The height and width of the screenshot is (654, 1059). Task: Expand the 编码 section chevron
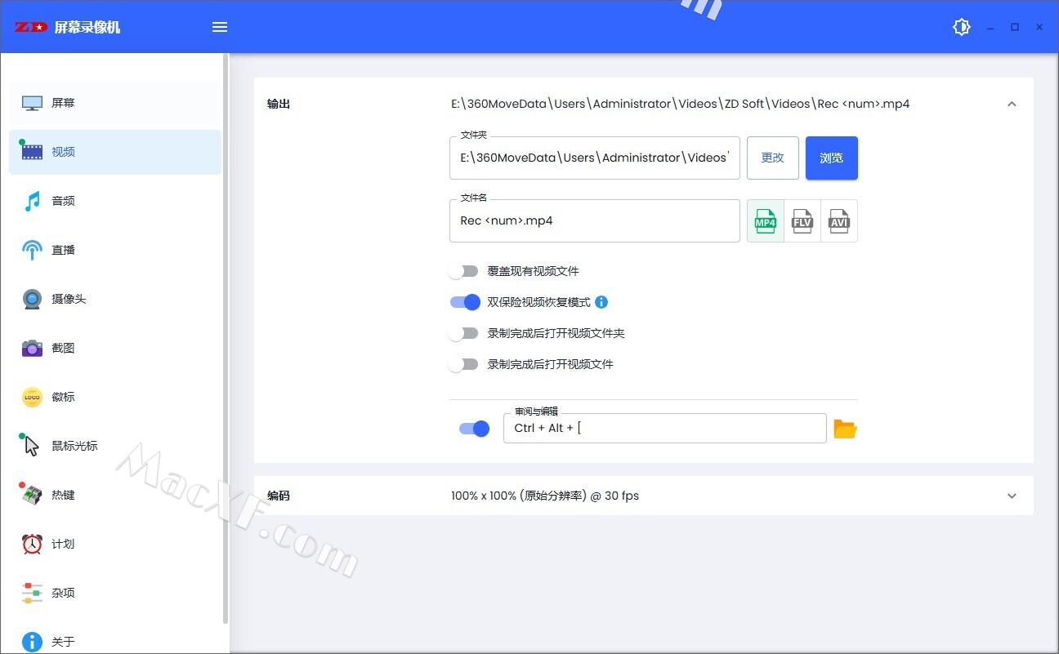[1012, 496]
